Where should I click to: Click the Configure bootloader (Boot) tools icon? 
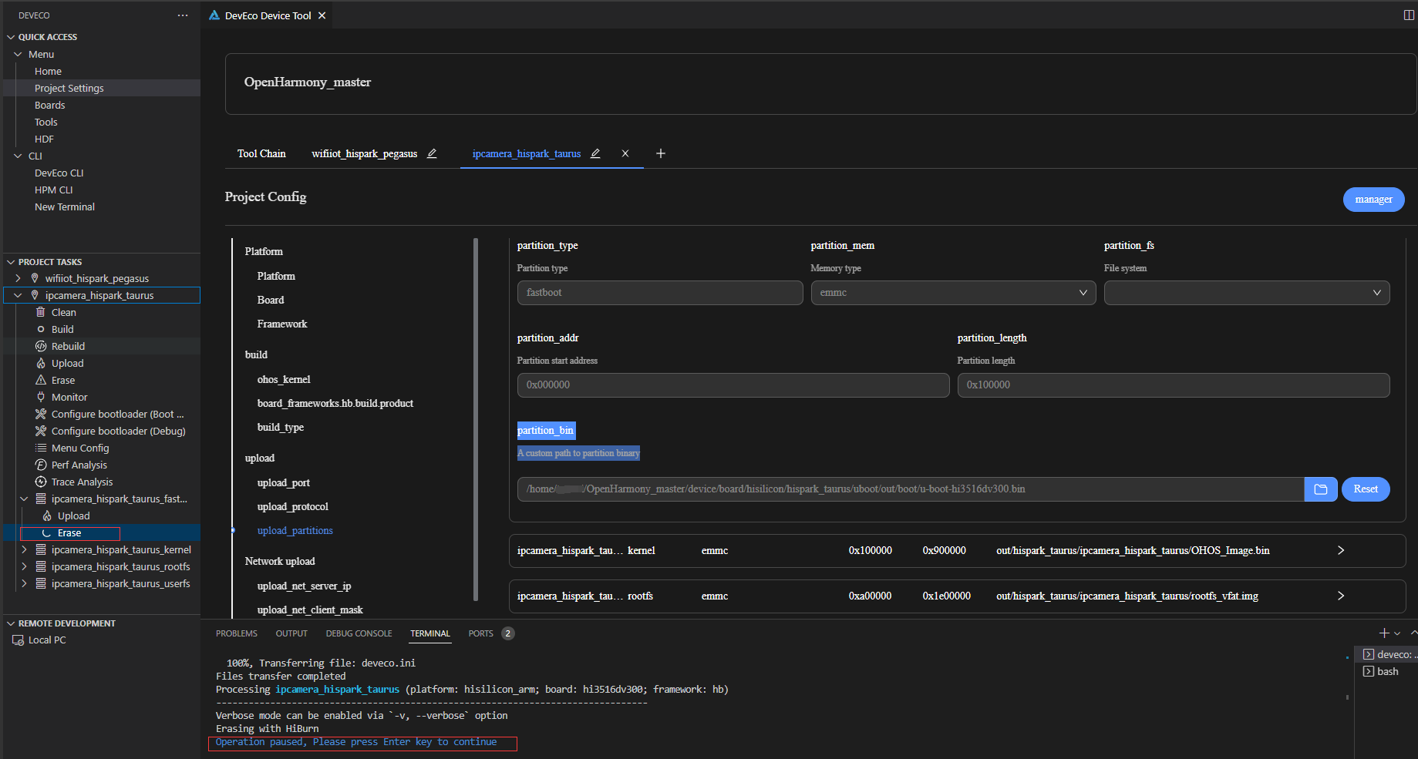41,414
